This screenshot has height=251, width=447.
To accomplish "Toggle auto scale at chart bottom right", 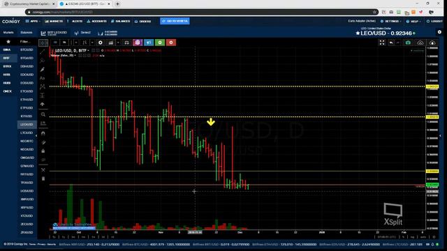I will click(423, 237).
